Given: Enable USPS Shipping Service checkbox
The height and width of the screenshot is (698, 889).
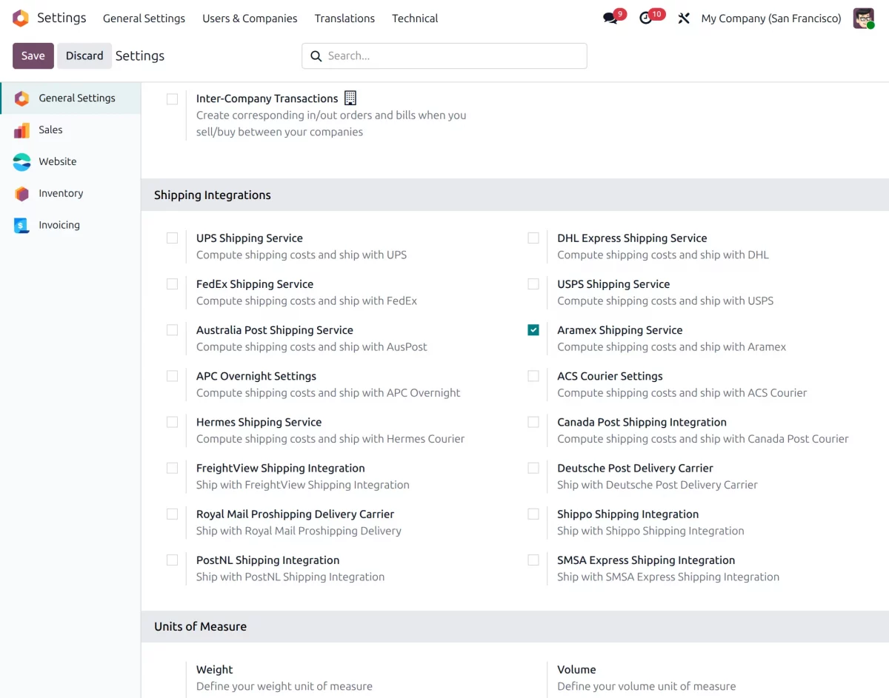Looking at the screenshot, I should [x=533, y=284].
